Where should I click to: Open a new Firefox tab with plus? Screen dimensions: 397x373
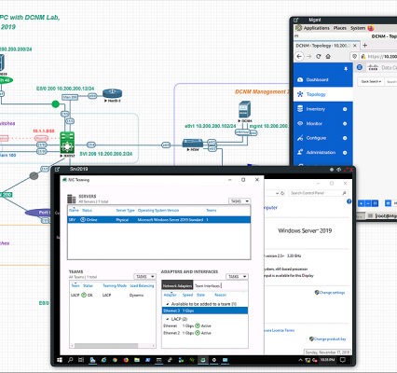click(365, 46)
